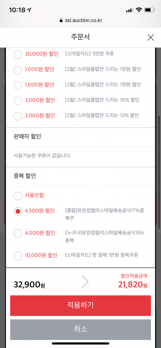Select the 4,500원 할인 17% 중복 coupon
The image size is (161, 348).
pos(18,211)
